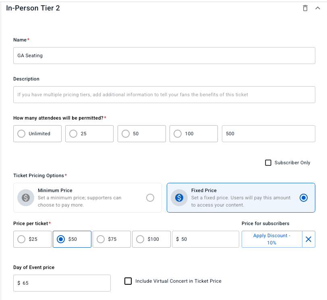Pick the $100 ticket price
The height and width of the screenshot is (300, 327).
pos(140,239)
